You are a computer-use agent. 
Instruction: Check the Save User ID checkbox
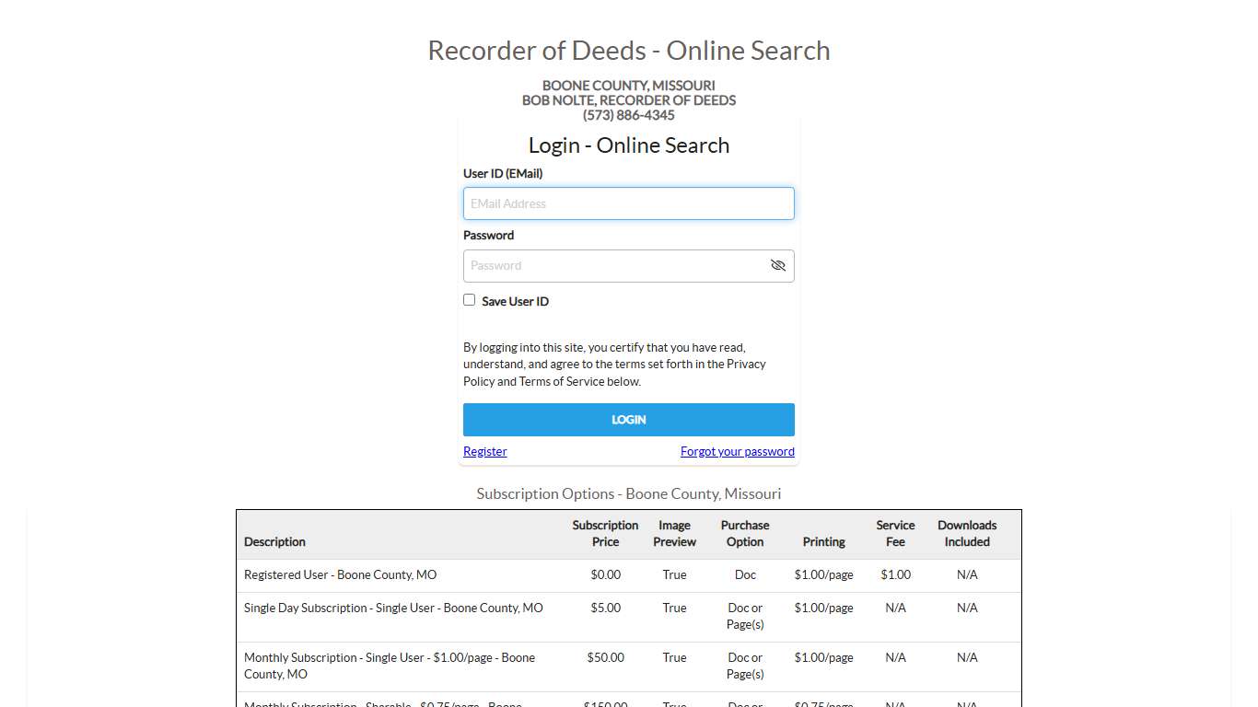(x=469, y=299)
